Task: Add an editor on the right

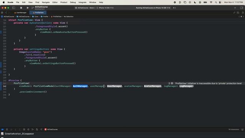Action: click(x=243, y=13)
